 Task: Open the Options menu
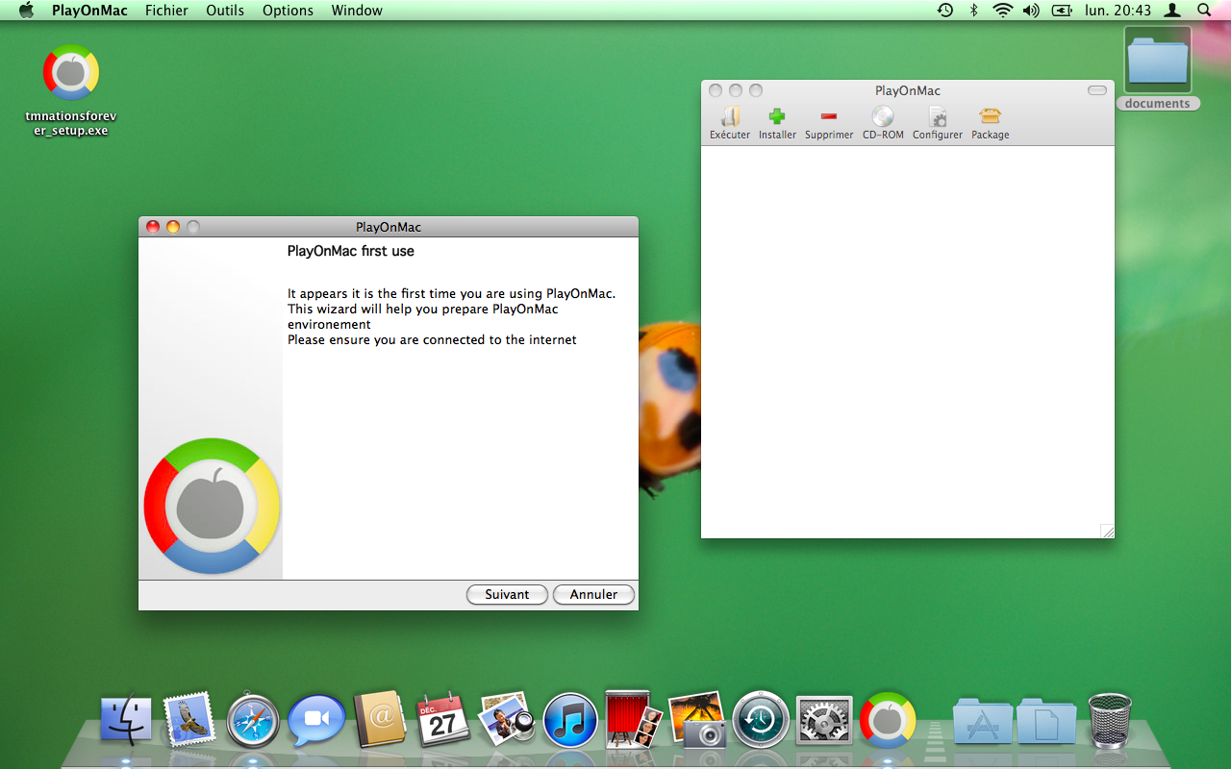288,11
